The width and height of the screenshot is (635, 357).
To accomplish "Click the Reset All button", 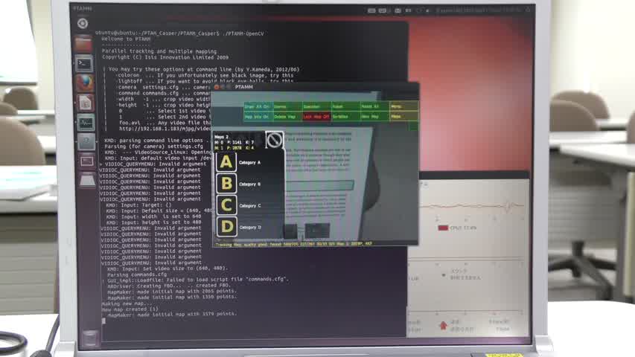I will point(374,107).
